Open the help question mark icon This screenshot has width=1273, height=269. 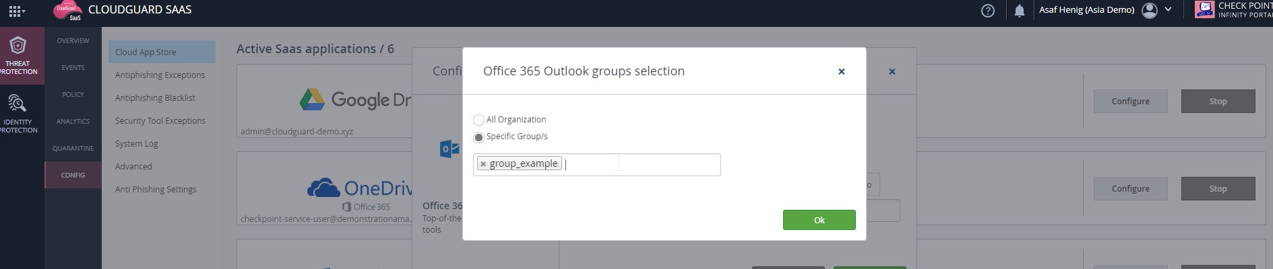[x=988, y=11]
